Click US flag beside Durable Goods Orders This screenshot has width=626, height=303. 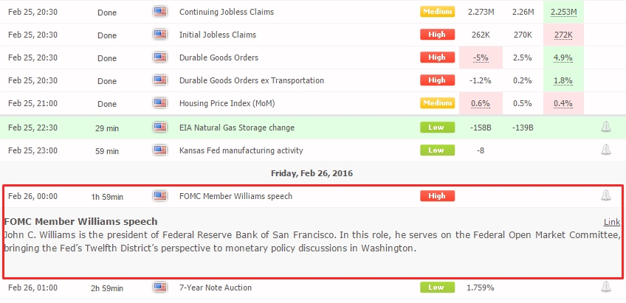[159, 57]
